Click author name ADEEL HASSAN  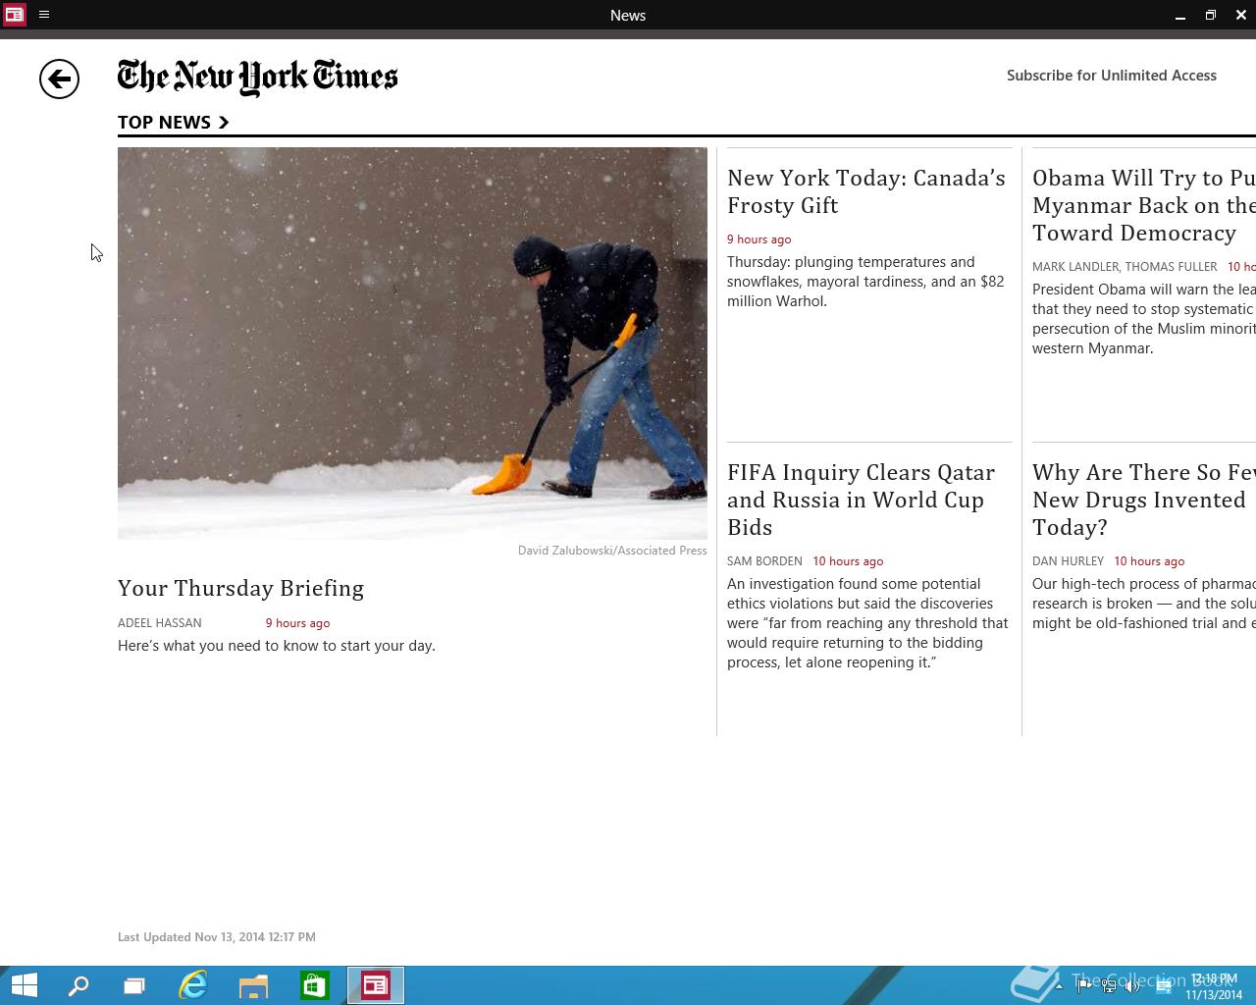[160, 623]
